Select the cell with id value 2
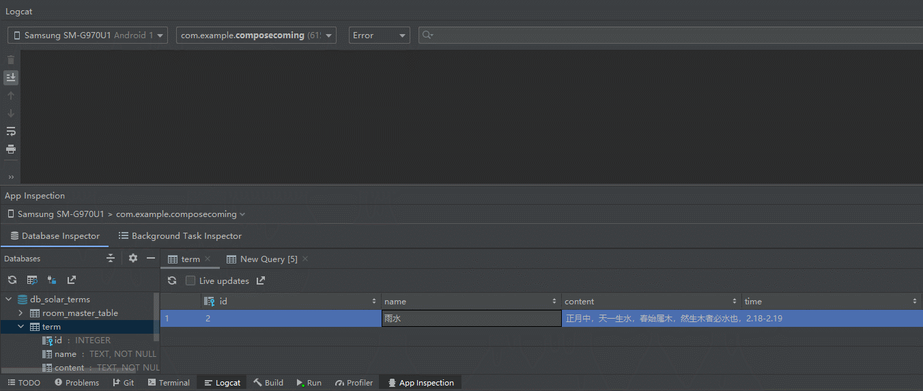The image size is (923, 391). tap(291, 319)
